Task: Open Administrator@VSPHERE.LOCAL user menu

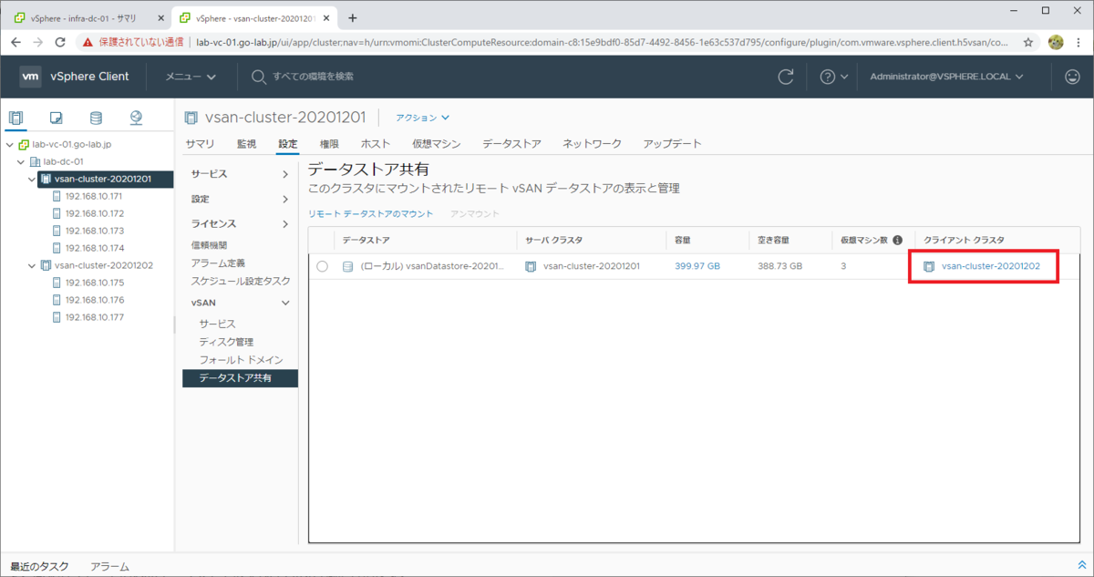Action: click(946, 77)
